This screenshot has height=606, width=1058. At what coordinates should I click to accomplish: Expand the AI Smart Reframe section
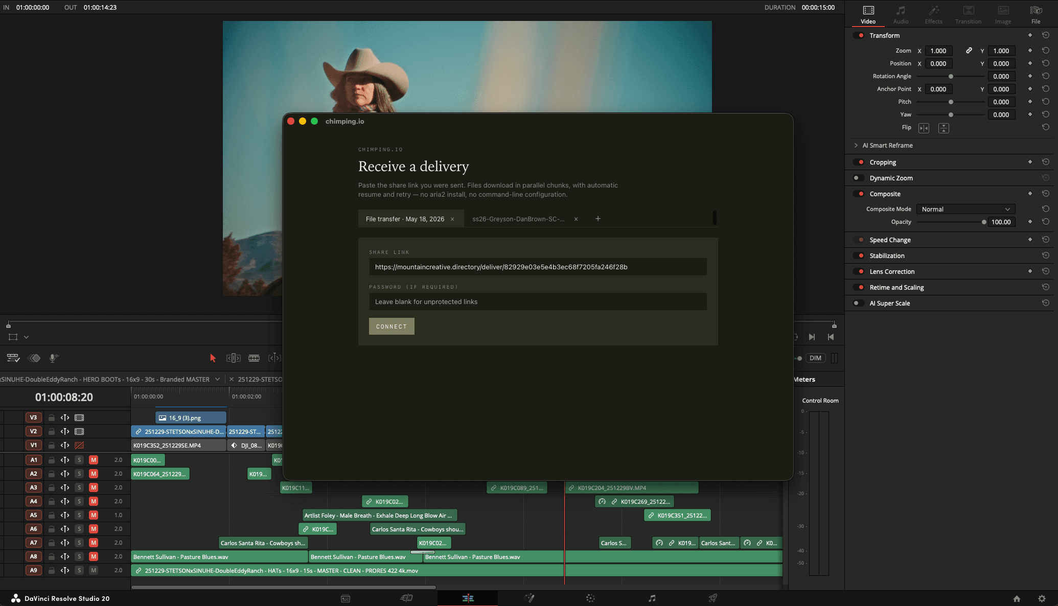point(856,145)
